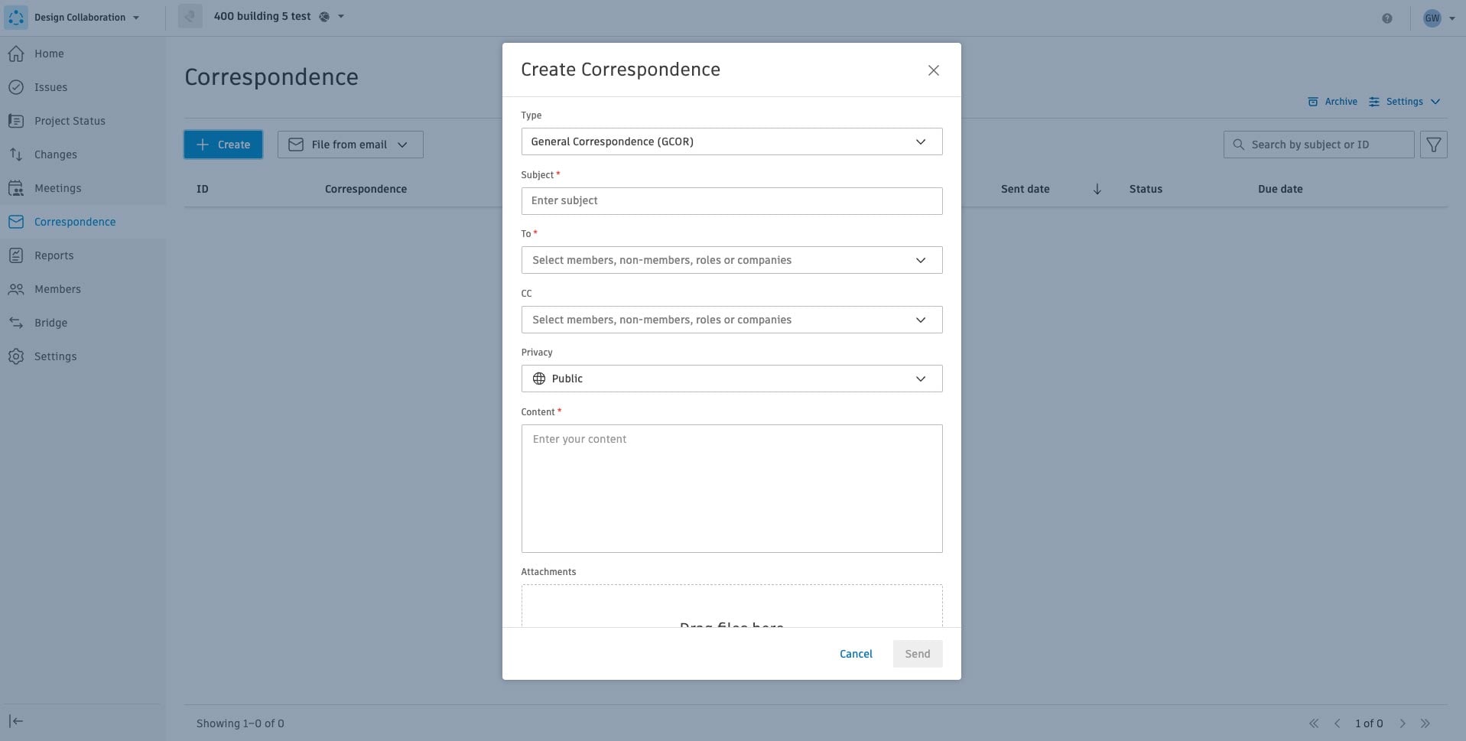Jump to last page arrow
This screenshot has width=1466, height=741.
pyautogui.click(x=1425, y=723)
